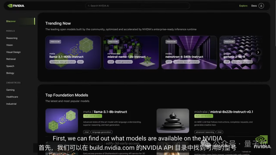Open mistral-nemo-12b-instruct trending card
The height and width of the screenshot is (155, 276).
click(x=131, y=52)
